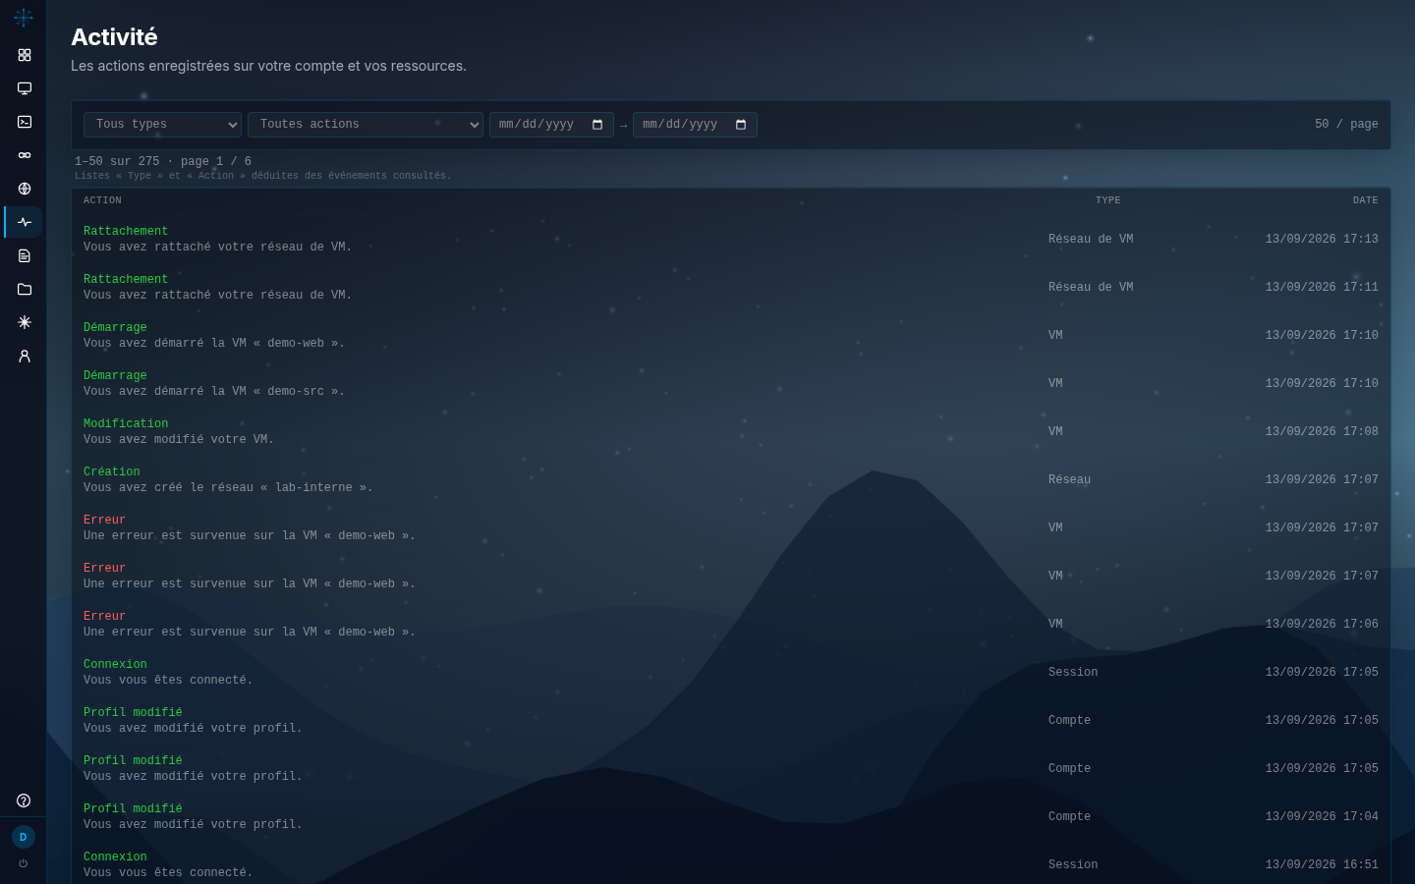Click the "50 / page" page size control

point(1346,125)
